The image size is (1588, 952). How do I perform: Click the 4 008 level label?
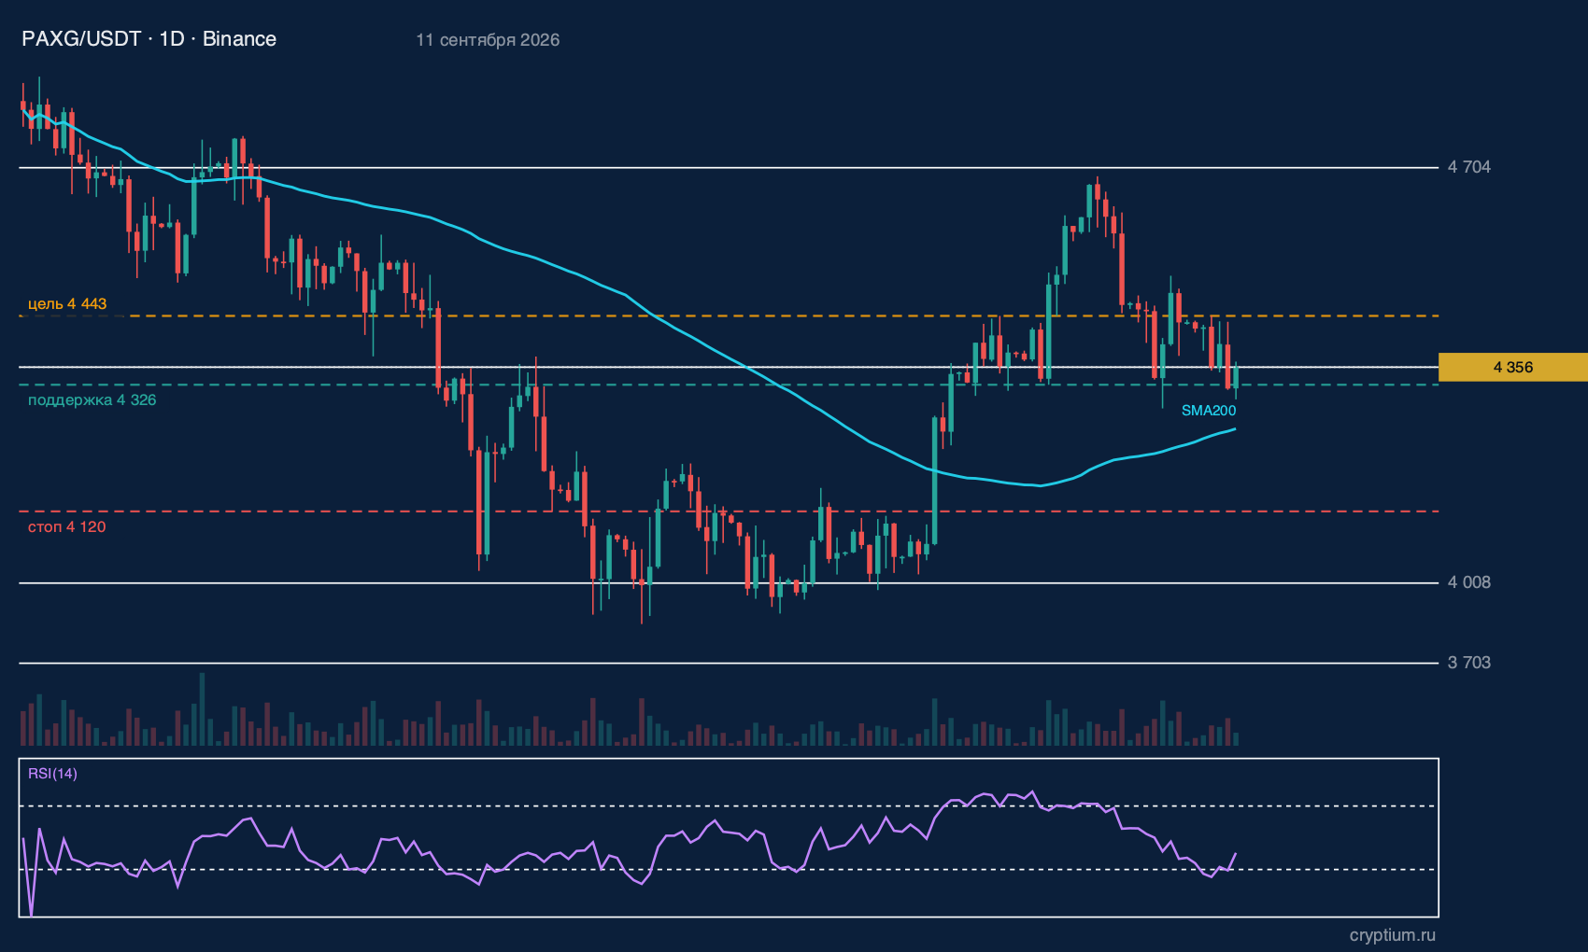(x=1469, y=582)
